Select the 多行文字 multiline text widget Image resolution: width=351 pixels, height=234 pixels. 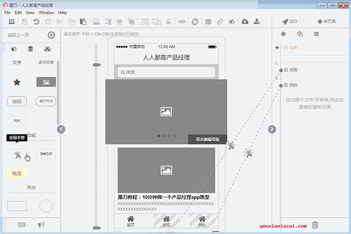46,62
